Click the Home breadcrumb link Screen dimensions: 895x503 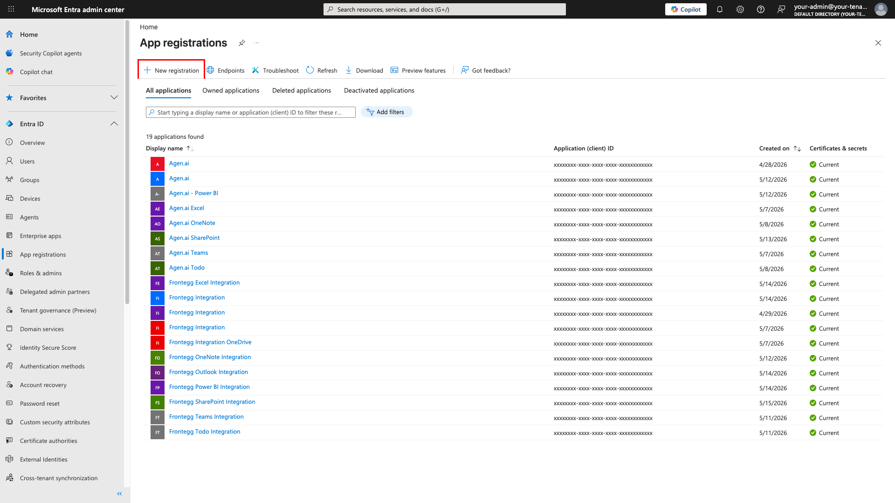149,27
